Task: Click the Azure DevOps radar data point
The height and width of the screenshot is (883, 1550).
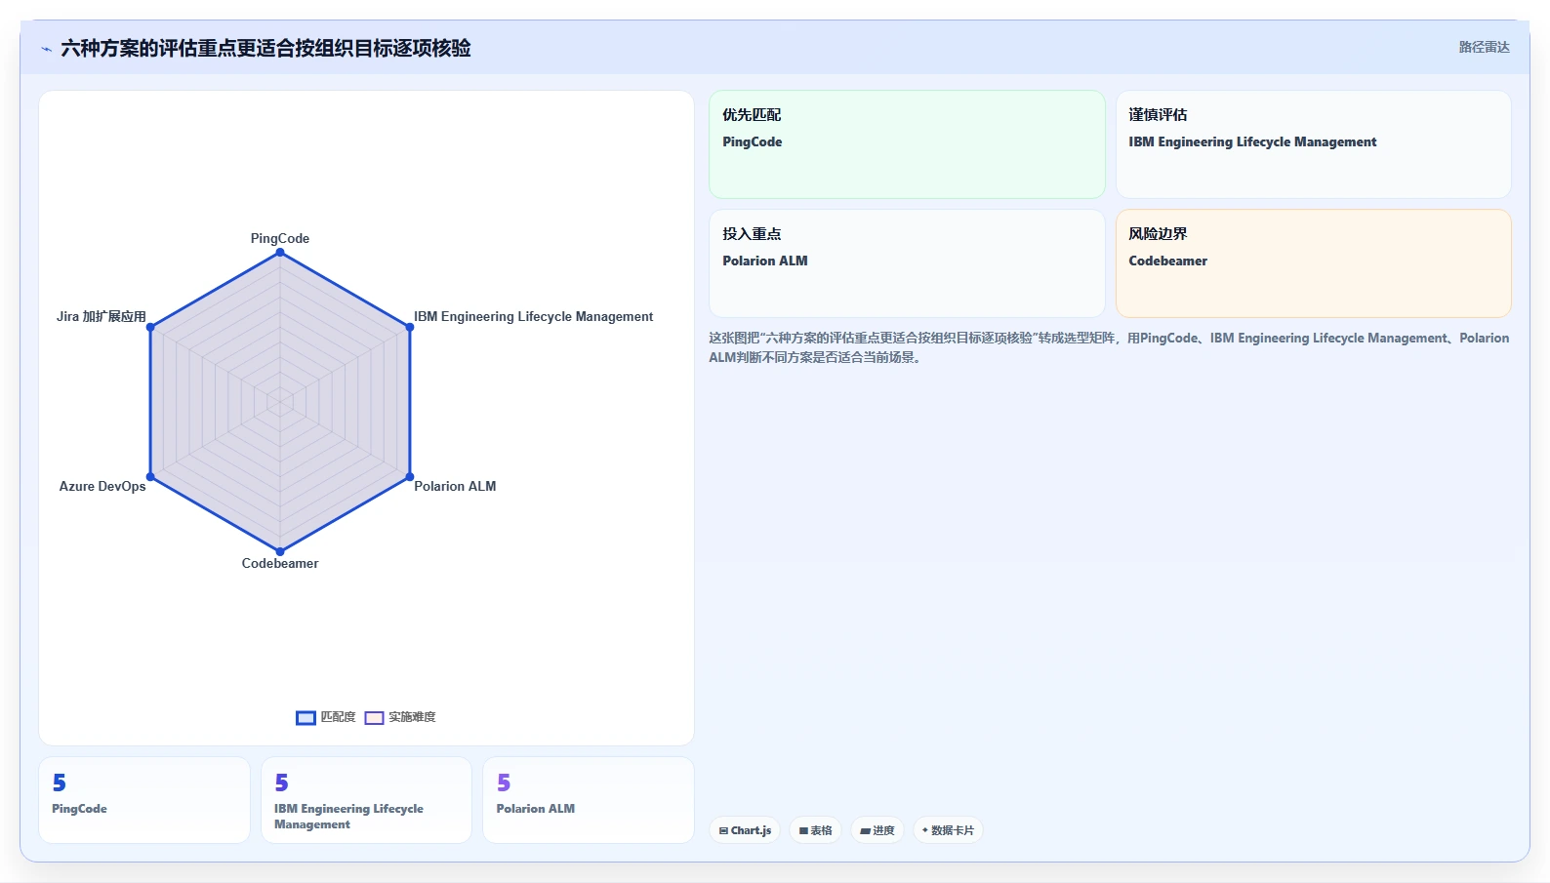Action: tap(150, 477)
